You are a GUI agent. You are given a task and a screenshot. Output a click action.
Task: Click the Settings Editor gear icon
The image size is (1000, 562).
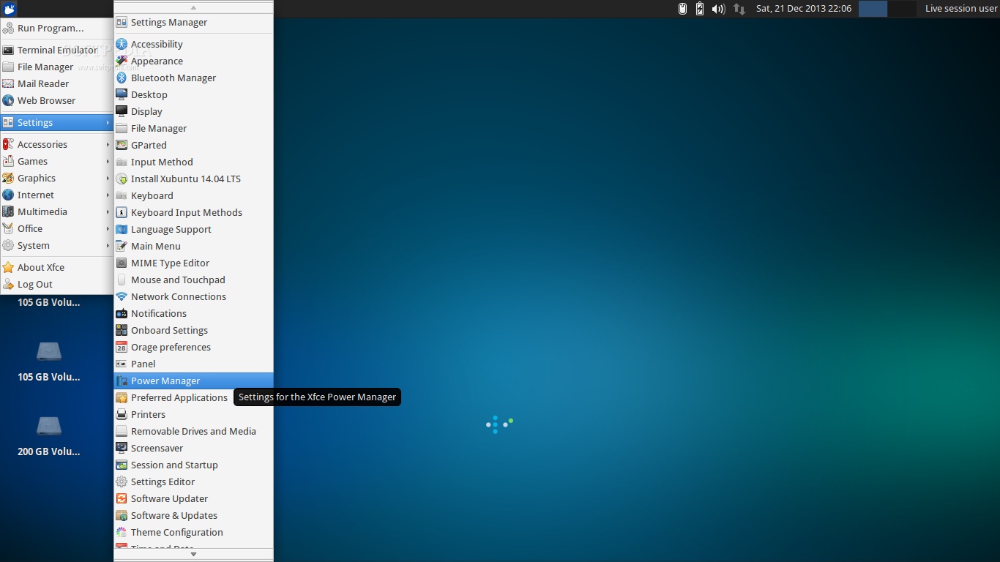tap(122, 482)
